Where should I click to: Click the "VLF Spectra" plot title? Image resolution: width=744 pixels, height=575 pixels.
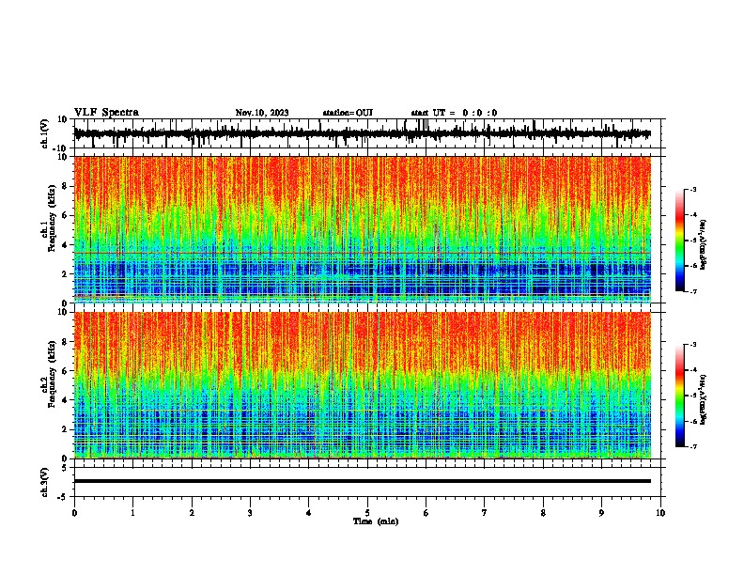(106, 113)
